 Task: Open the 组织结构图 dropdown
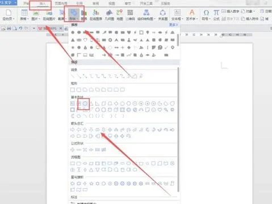coord(147,15)
